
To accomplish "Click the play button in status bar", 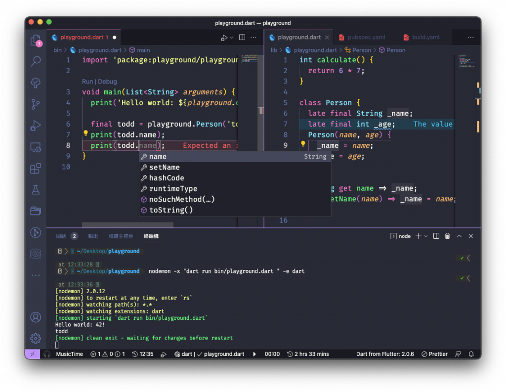I will pyautogui.click(x=254, y=354).
